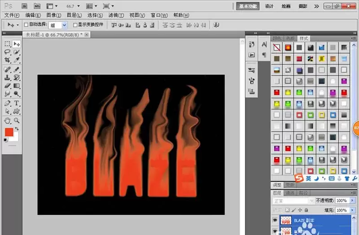Select the 绘画 workspace
359x235 pixels.
pos(286,6)
